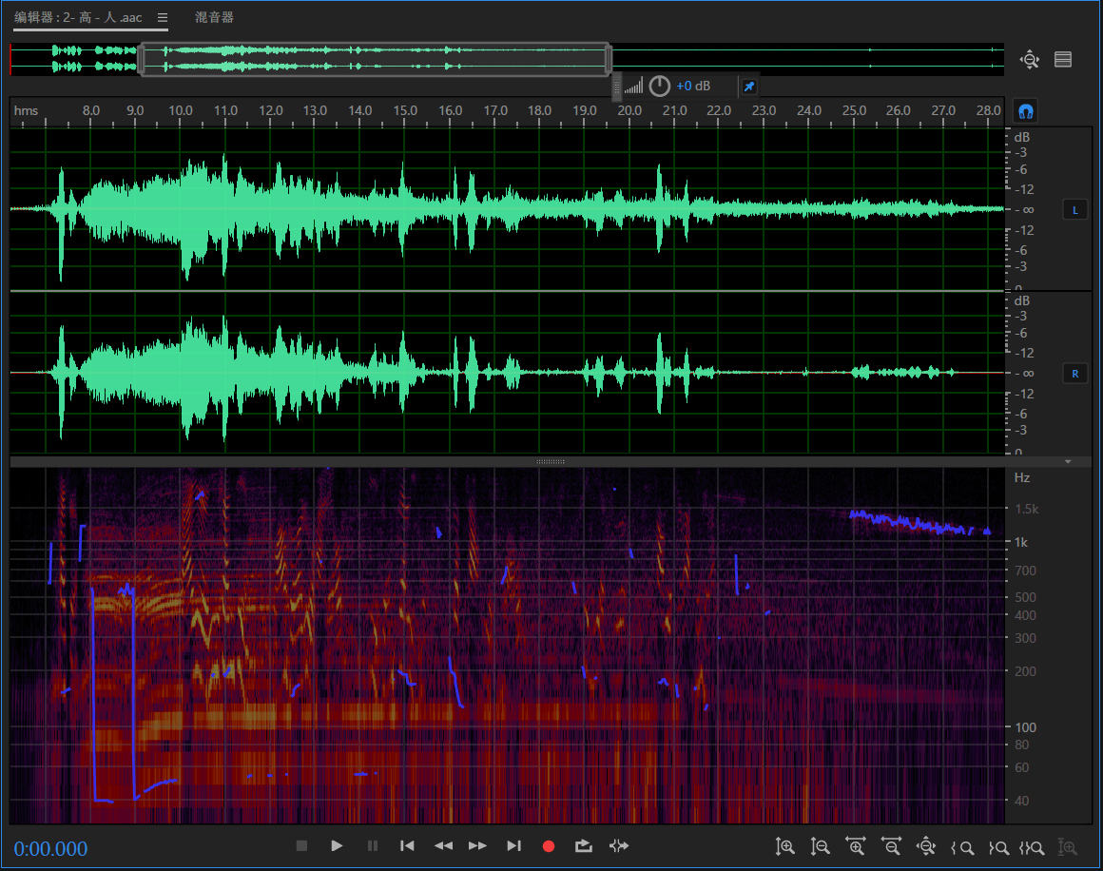1103x871 pixels.
Task: Zoom out full on all axes
Action: pyautogui.click(x=926, y=847)
